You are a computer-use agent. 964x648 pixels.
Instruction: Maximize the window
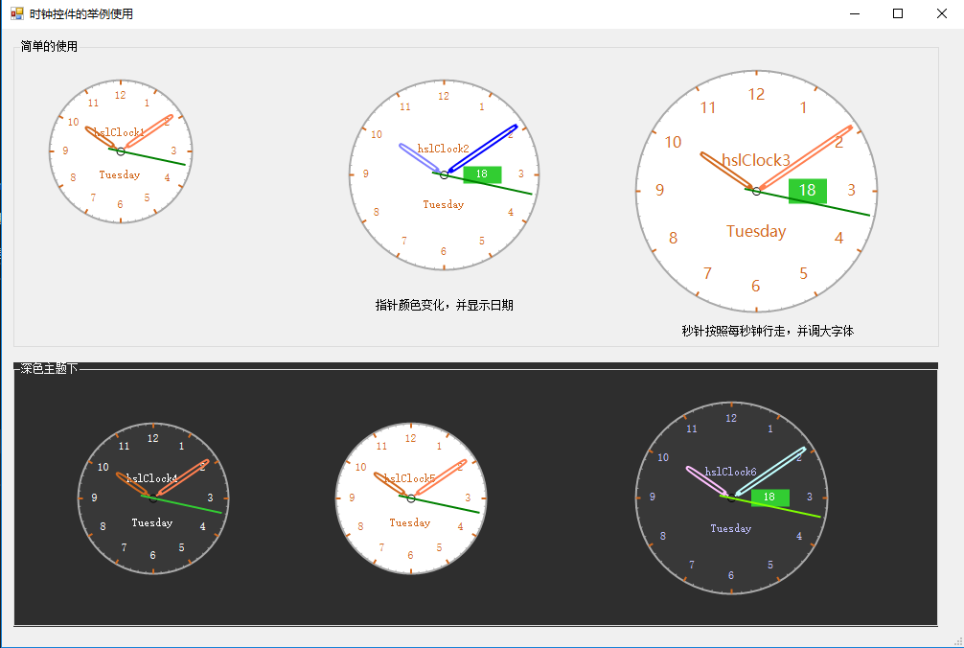898,13
